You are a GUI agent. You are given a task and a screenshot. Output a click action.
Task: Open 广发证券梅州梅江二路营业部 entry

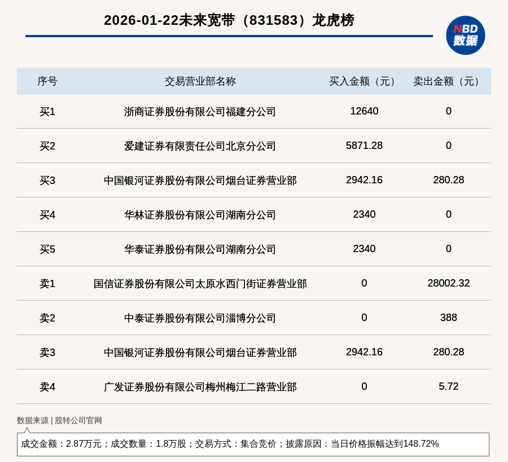[x=200, y=387]
